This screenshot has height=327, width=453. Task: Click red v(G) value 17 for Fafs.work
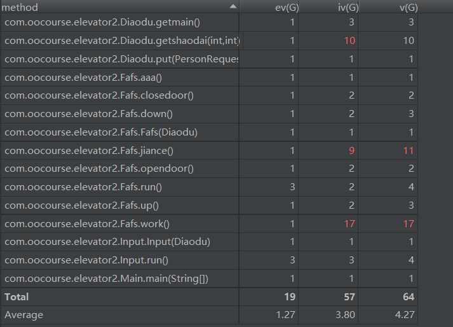click(x=409, y=224)
